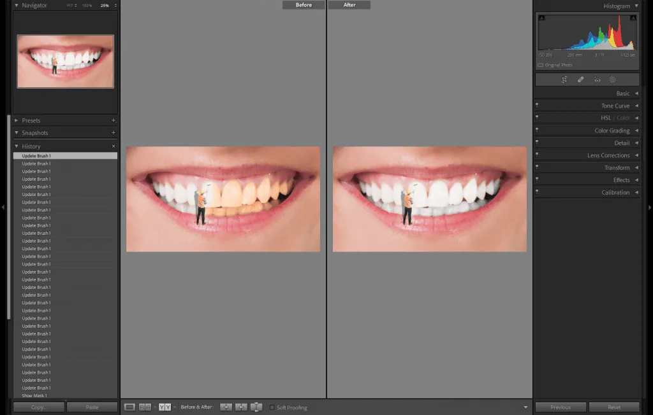The width and height of the screenshot is (653, 415).
Task: Expand the Basic panel
Action: [x=636, y=94]
